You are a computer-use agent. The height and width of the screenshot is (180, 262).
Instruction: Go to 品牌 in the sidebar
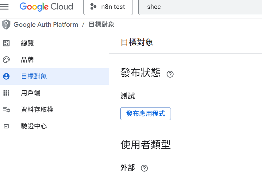click(27, 60)
